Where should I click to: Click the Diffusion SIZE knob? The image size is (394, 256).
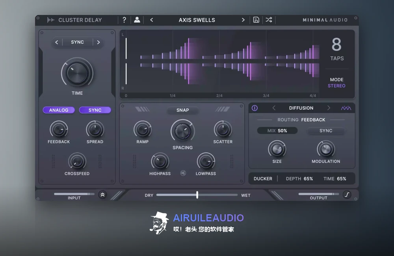point(277,150)
